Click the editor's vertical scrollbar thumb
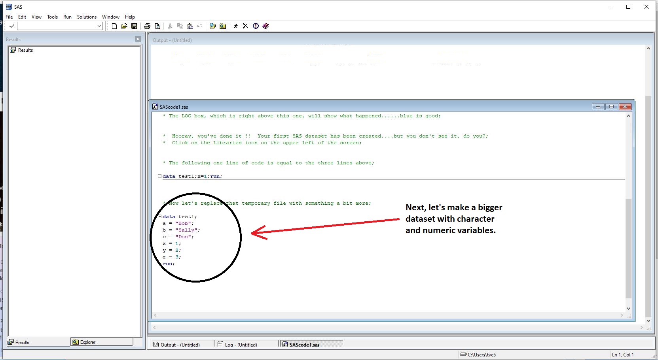This screenshot has height=360, width=658. pyautogui.click(x=628, y=249)
